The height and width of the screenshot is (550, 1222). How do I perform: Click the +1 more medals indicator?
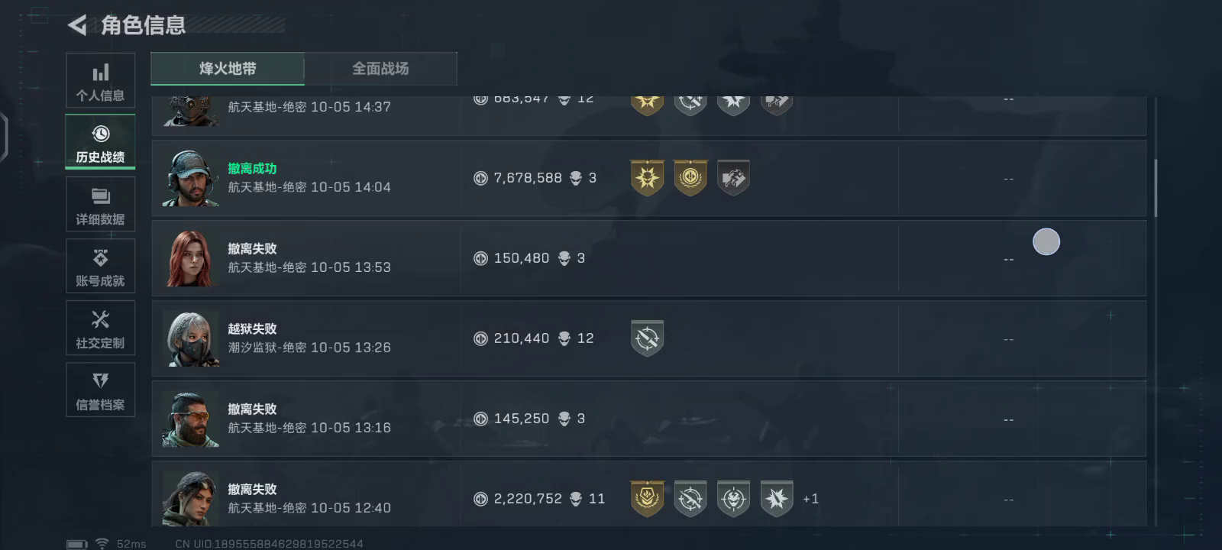[810, 499]
